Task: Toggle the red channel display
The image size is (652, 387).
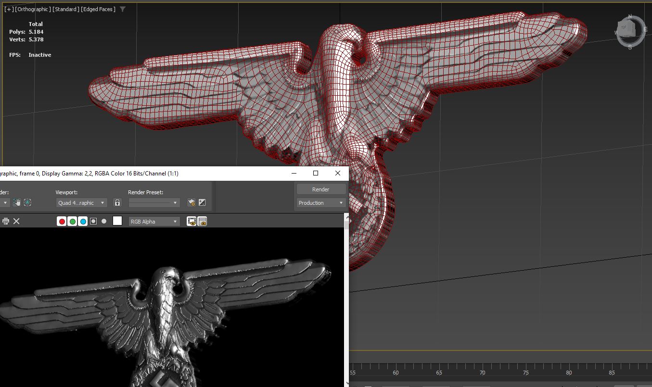Action: [62, 221]
